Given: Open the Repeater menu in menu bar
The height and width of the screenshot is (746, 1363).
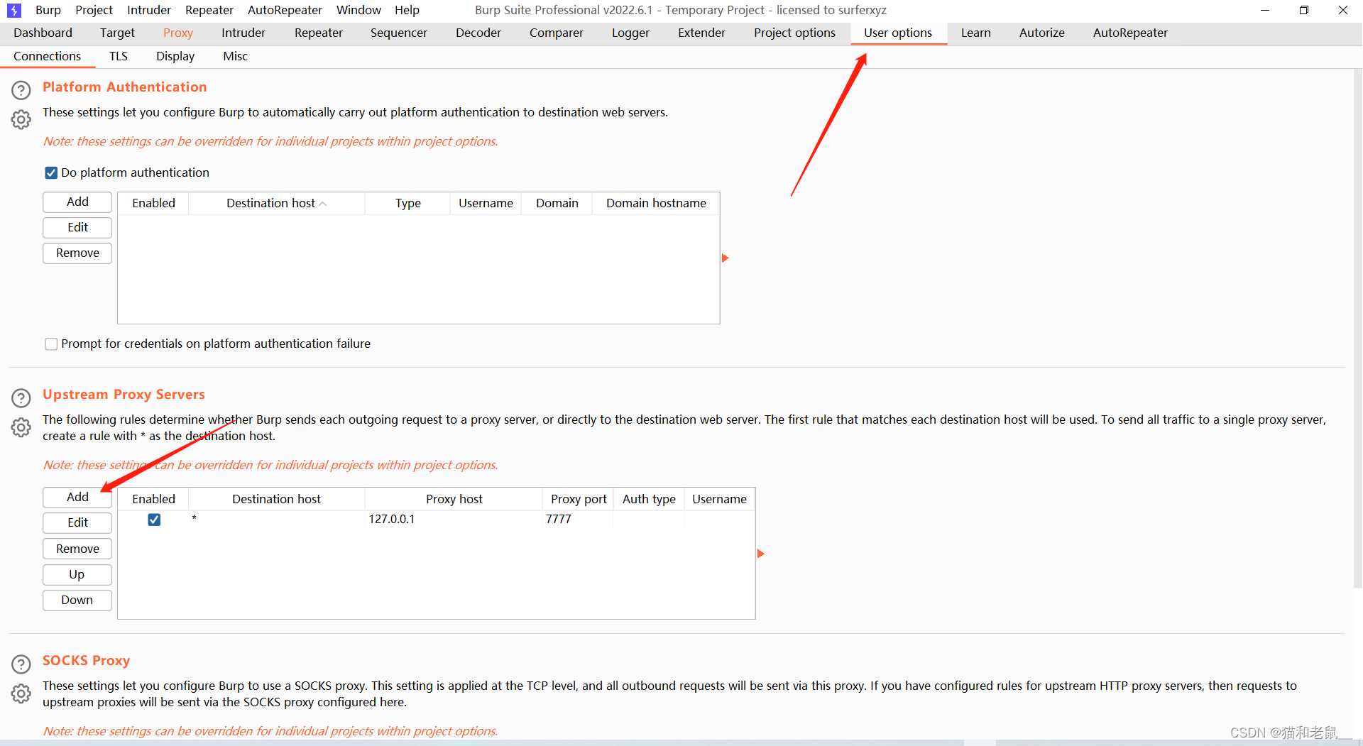Looking at the screenshot, I should click(x=209, y=10).
